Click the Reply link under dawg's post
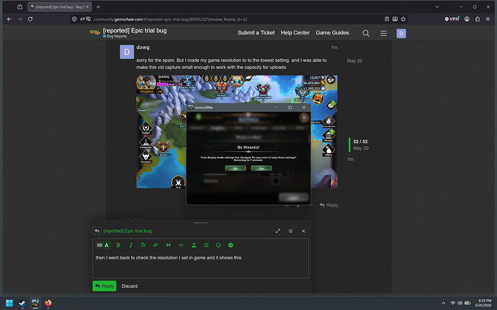The image size is (497, 310). click(329, 205)
